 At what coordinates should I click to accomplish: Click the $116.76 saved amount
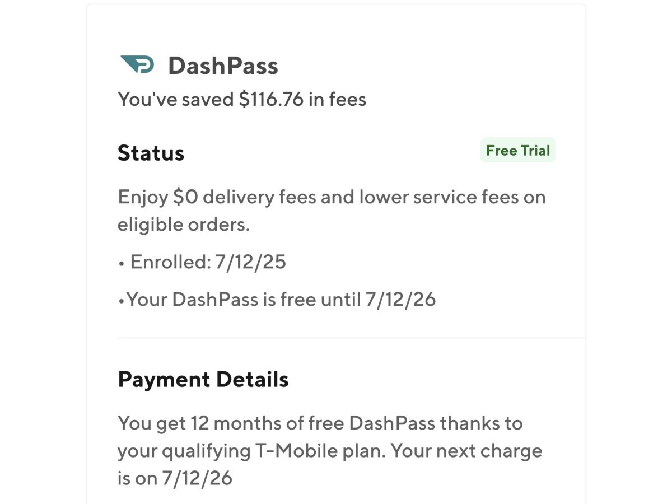271,99
